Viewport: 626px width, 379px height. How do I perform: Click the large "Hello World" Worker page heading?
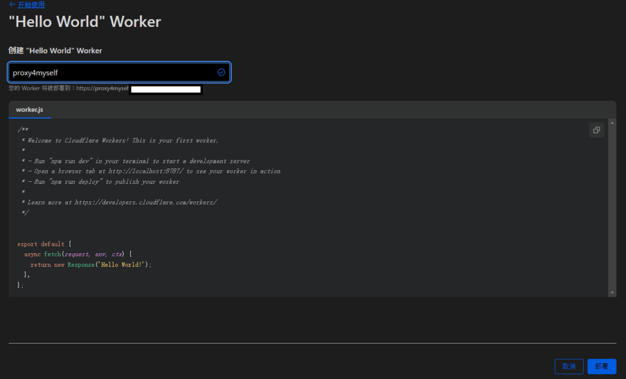pyautogui.click(x=85, y=22)
